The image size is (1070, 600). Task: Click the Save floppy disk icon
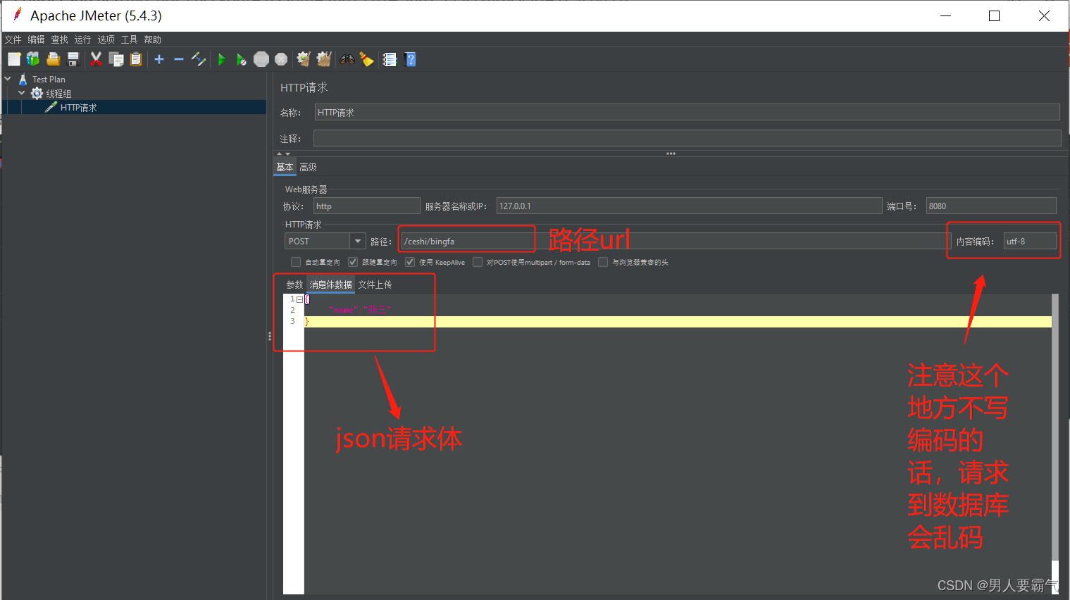point(73,59)
